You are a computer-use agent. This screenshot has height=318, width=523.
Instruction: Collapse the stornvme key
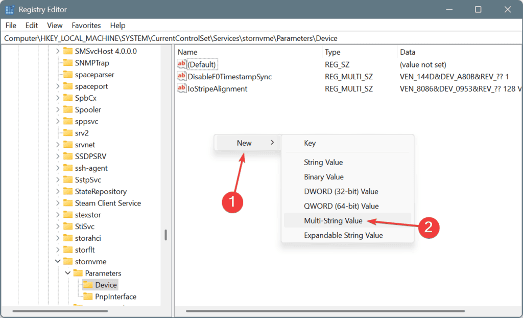(58, 262)
